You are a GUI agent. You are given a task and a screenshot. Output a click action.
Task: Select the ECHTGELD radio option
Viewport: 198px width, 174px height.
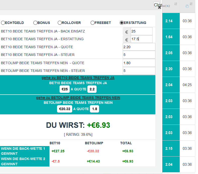point(3,23)
